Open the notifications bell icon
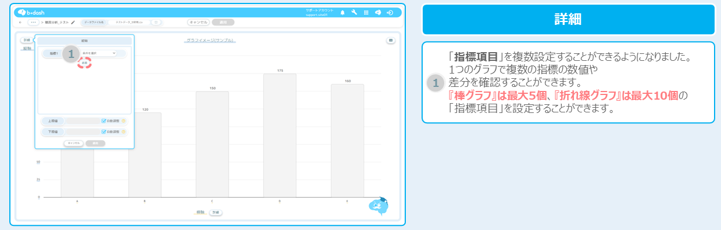The image size is (721, 230). pyautogui.click(x=342, y=12)
